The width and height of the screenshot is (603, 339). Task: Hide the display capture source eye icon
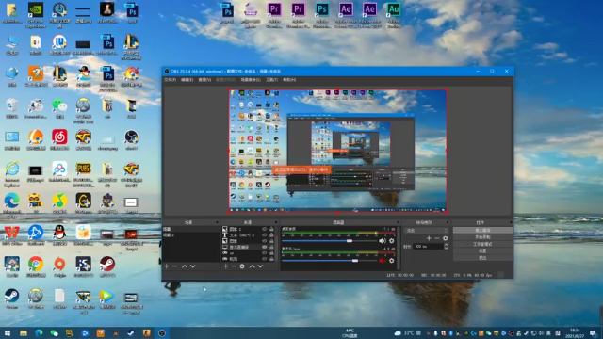264,247
